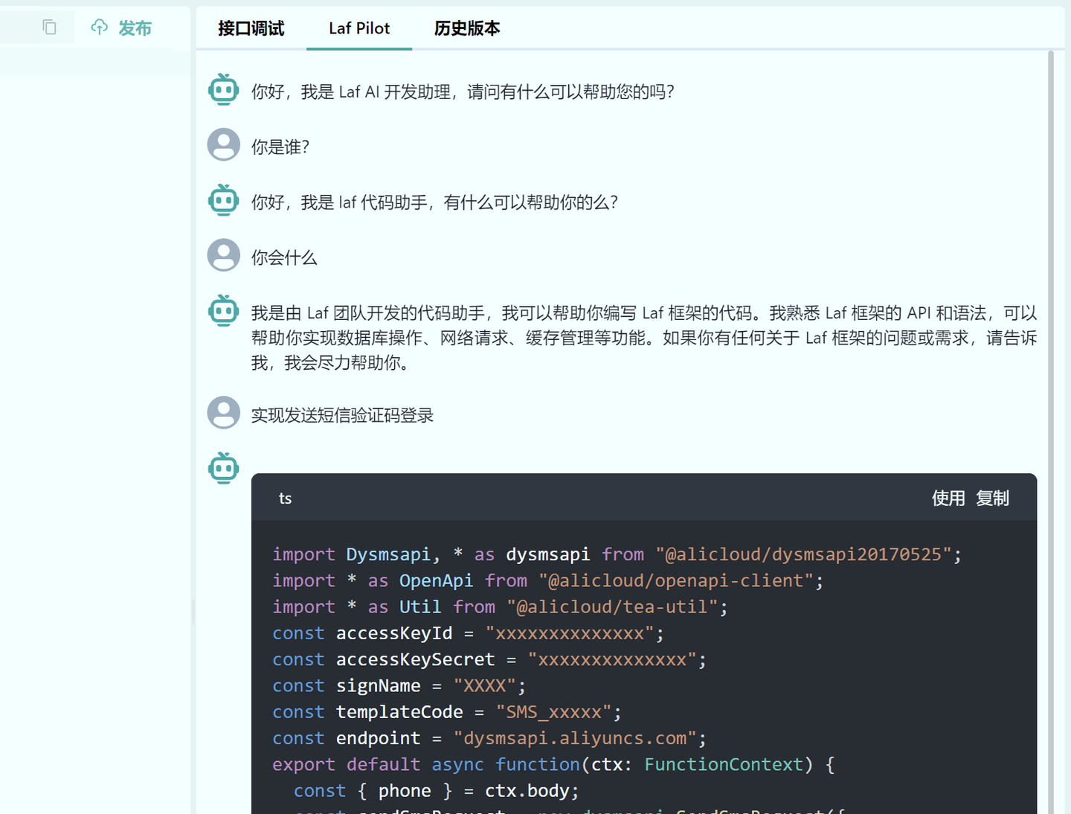The height and width of the screenshot is (814, 1071).
Task: Click 复制 to copy the code snippet
Action: (993, 498)
